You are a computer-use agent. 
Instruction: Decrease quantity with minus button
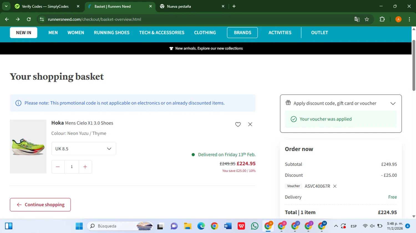click(x=58, y=167)
